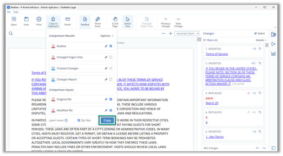Viewport: 283px width, 156px height.
Task: Switch to Three Pane view
Action: click(98, 22)
